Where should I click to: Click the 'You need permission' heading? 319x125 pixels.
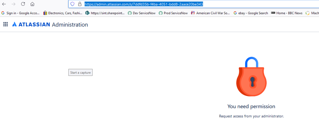251,106
